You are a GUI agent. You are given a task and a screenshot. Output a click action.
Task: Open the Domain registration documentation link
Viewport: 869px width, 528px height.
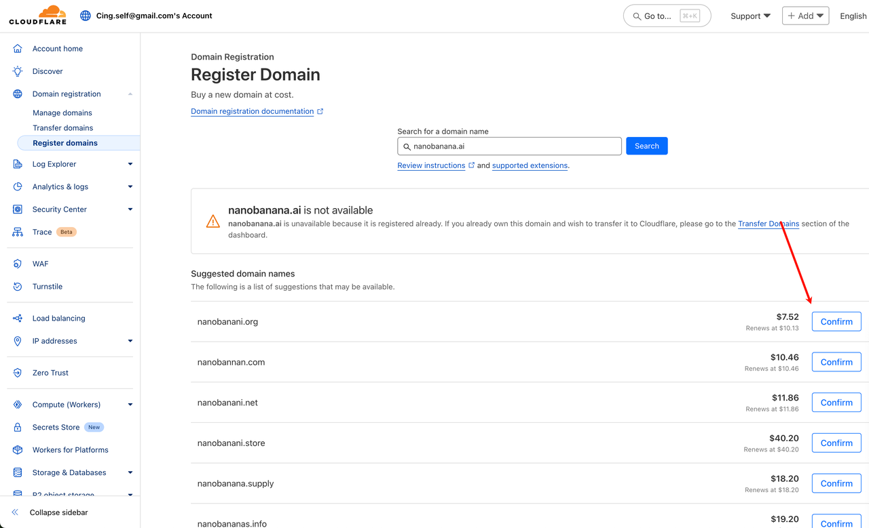pyautogui.click(x=253, y=111)
